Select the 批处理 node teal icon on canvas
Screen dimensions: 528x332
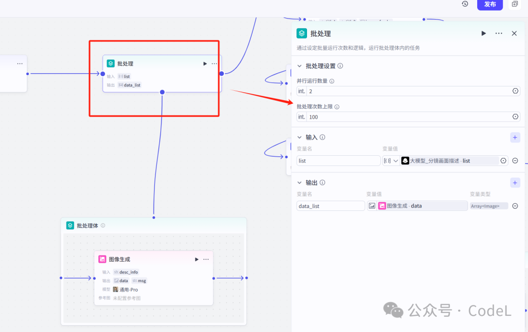click(x=110, y=63)
